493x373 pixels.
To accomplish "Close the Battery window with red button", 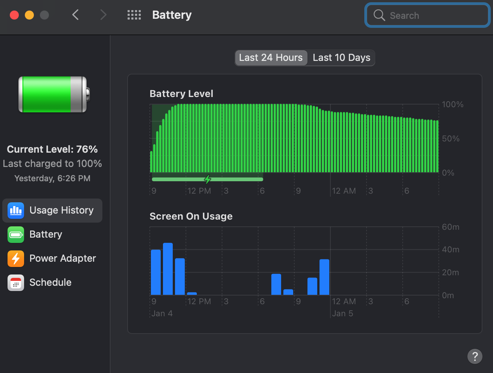I will (14, 15).
